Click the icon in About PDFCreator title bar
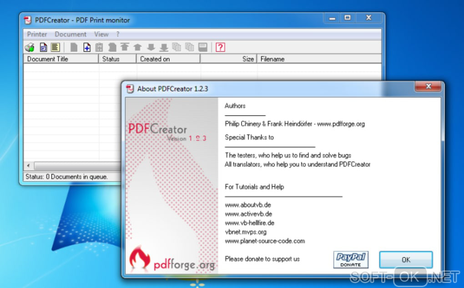Image resolution: width=464 pixels, height=288 pixels. coord(130,88)
